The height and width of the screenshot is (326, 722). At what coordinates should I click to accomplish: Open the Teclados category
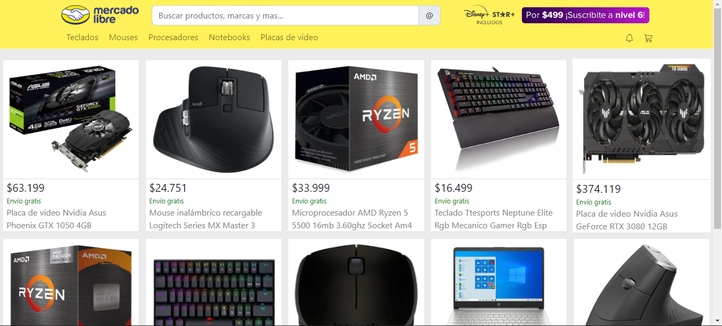tap(83, 38)
